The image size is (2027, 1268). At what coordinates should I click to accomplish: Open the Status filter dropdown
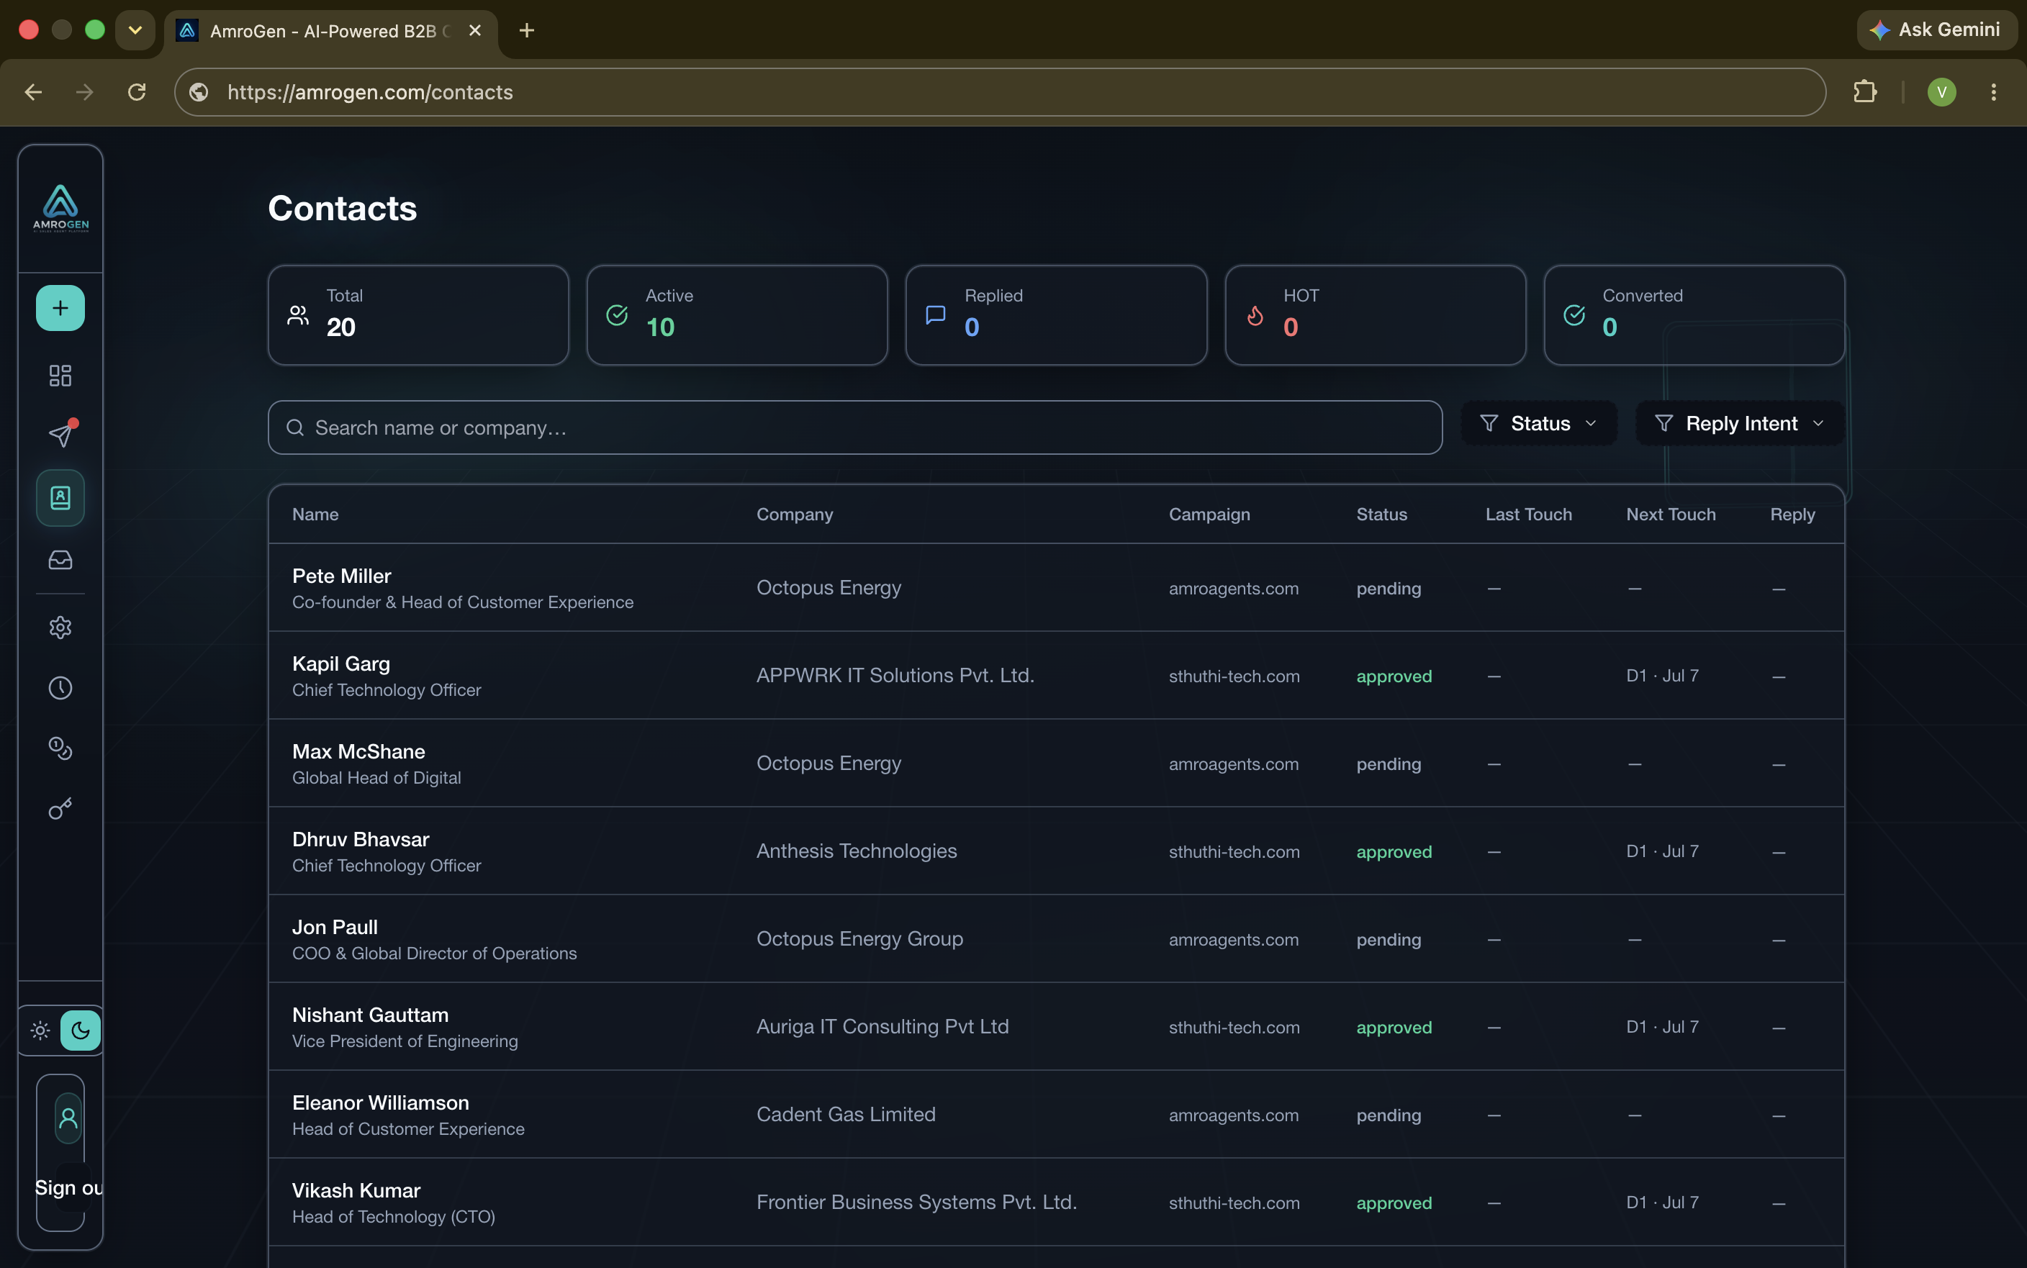click(x=1538, y=423)
